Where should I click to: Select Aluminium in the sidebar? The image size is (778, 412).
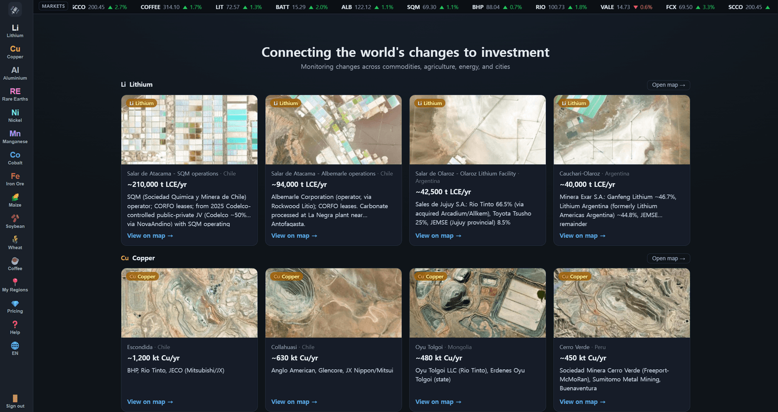(x=15, y=73)
